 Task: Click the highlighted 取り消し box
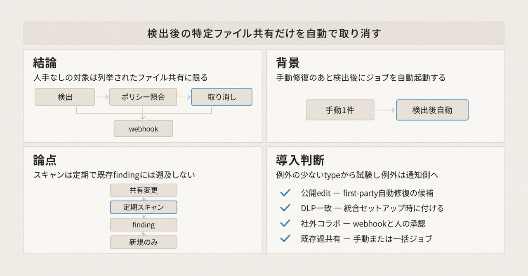(222, 97)
